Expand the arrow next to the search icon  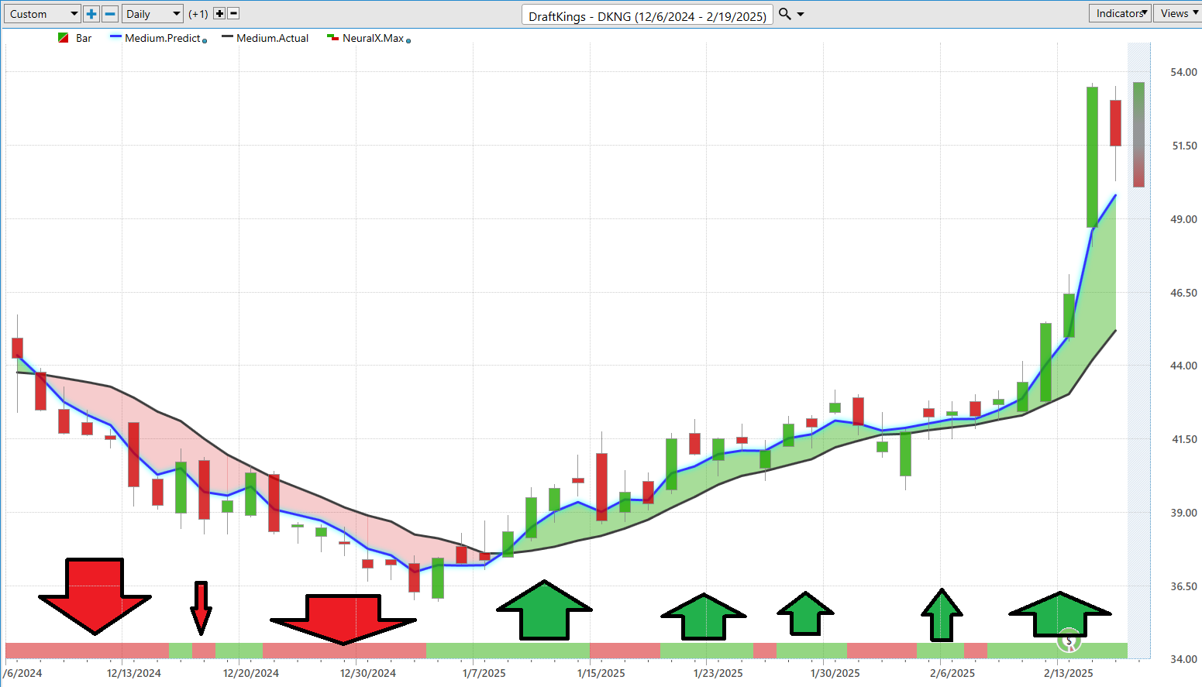click(x=801, y=14)
